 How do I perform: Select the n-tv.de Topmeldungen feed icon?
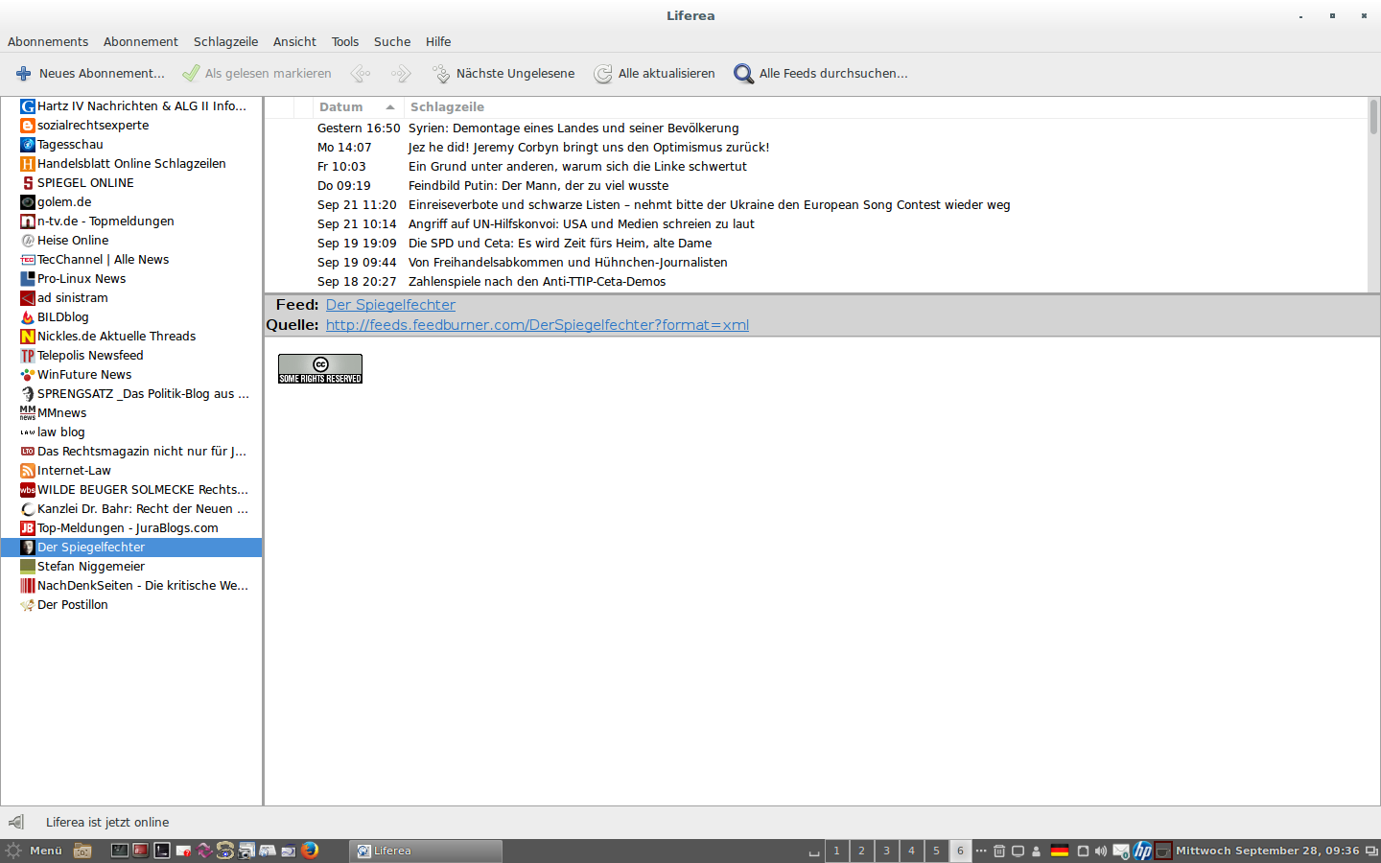pyautogui.click(x=28, y=222)
